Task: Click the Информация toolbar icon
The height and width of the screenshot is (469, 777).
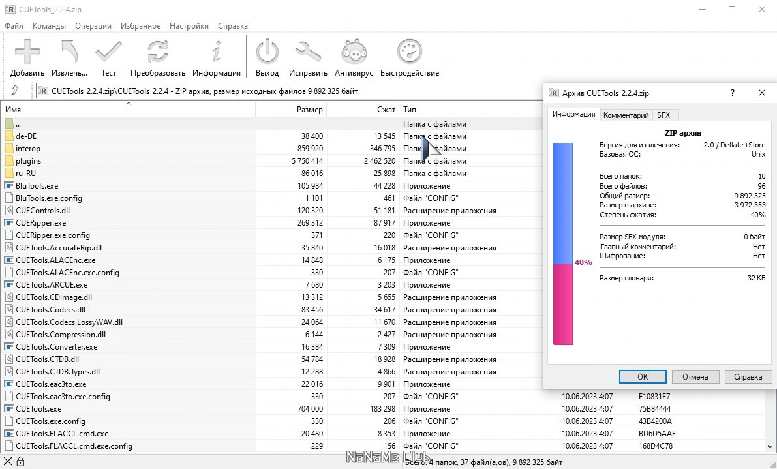Action: pos(217,52)
